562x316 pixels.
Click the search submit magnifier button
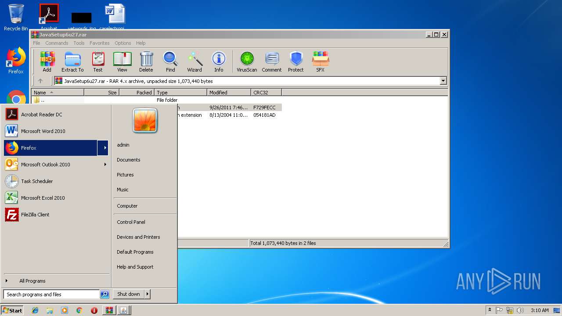pyautogui.click(x=104, y=294)
